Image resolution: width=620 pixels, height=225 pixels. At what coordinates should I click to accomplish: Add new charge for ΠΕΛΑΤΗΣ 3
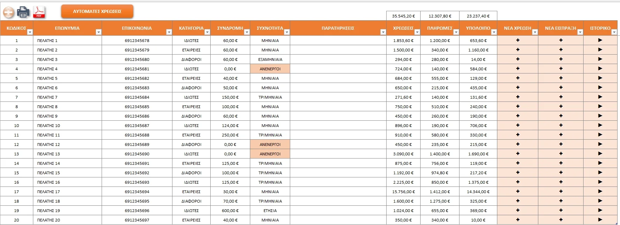point(518,59)
